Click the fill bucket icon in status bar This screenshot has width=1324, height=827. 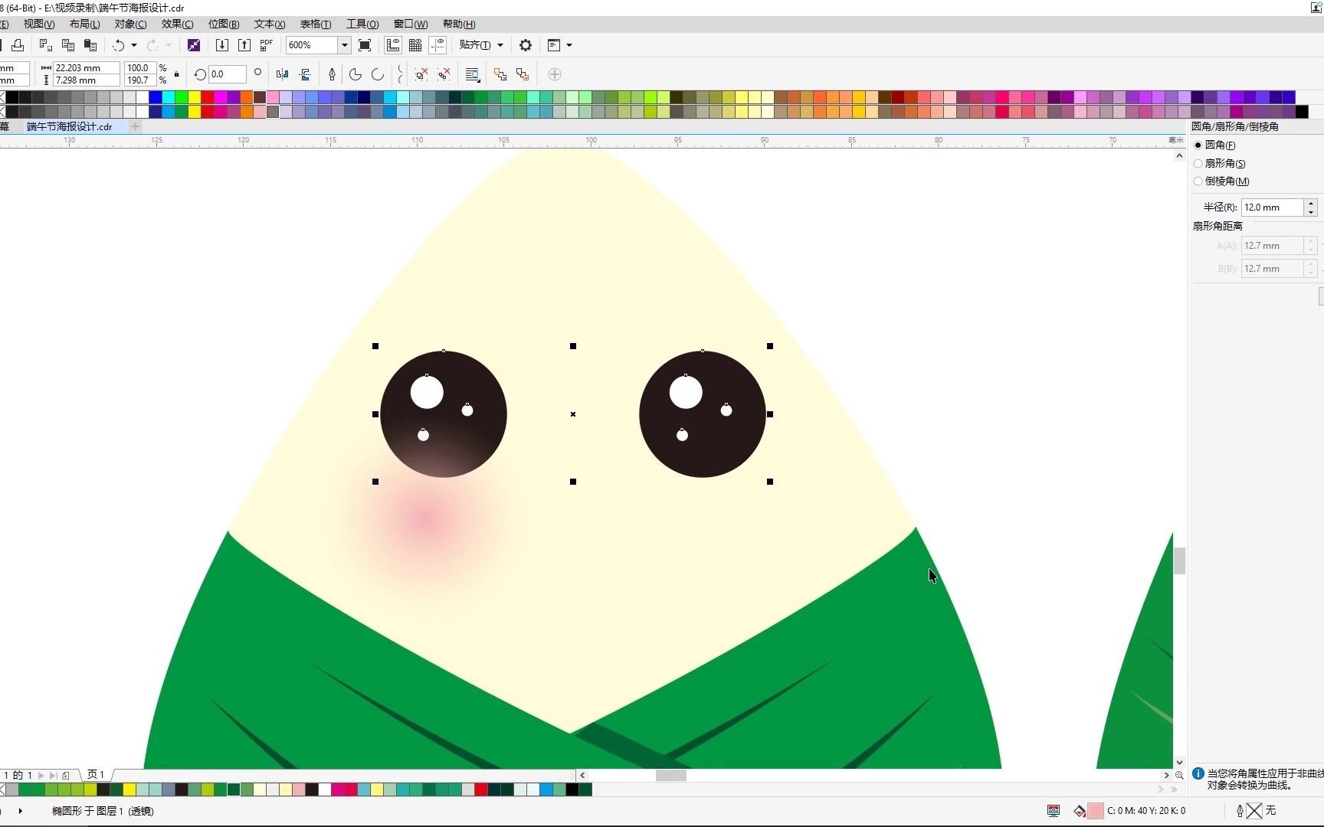[1080, 810]
